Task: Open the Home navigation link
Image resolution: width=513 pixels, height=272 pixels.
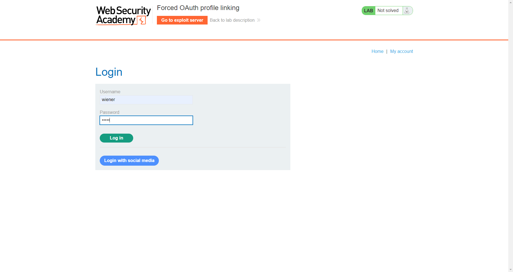Action: pyautogui.click(x=377, y=51)
